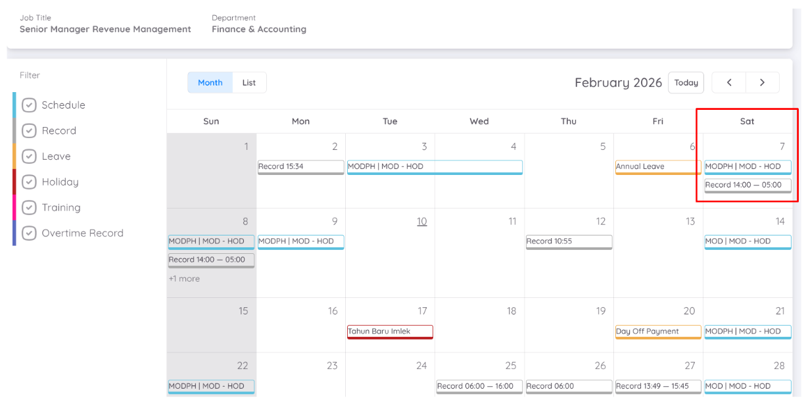Click 'Record 14:00 — 05:00' on February 7
The height and width of the screenshot is (419, 806).
point(747,185)
